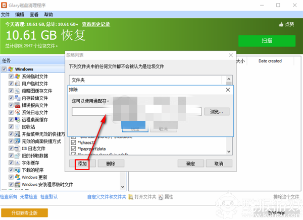
Task: Toggle the Windows group checkbox
Action: pyautogui.click(x=4, y=69)
